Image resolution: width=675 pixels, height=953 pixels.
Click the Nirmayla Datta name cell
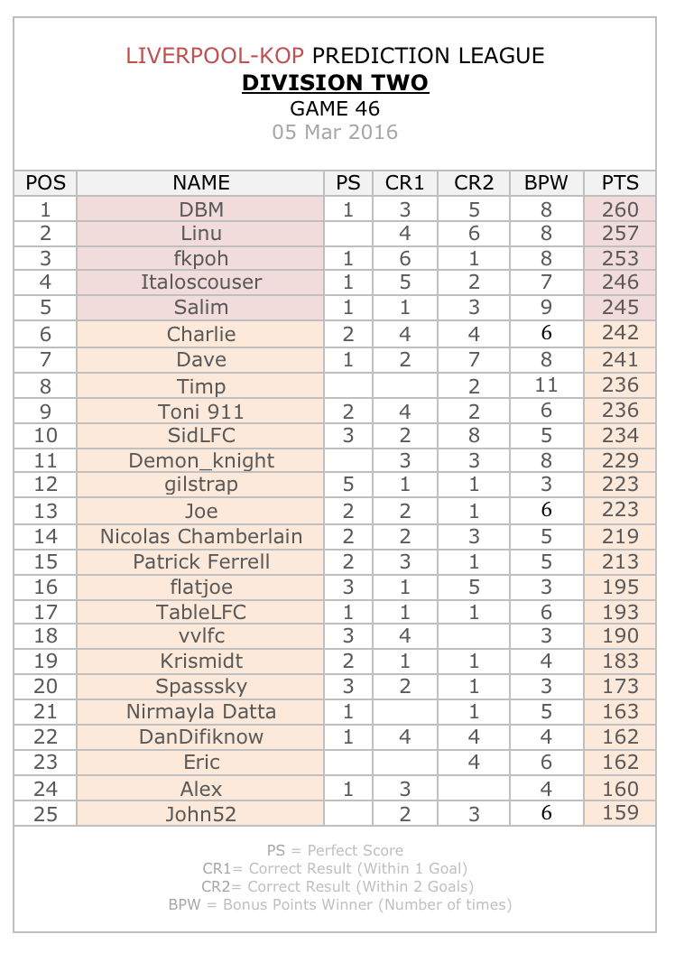click(201, 711)
